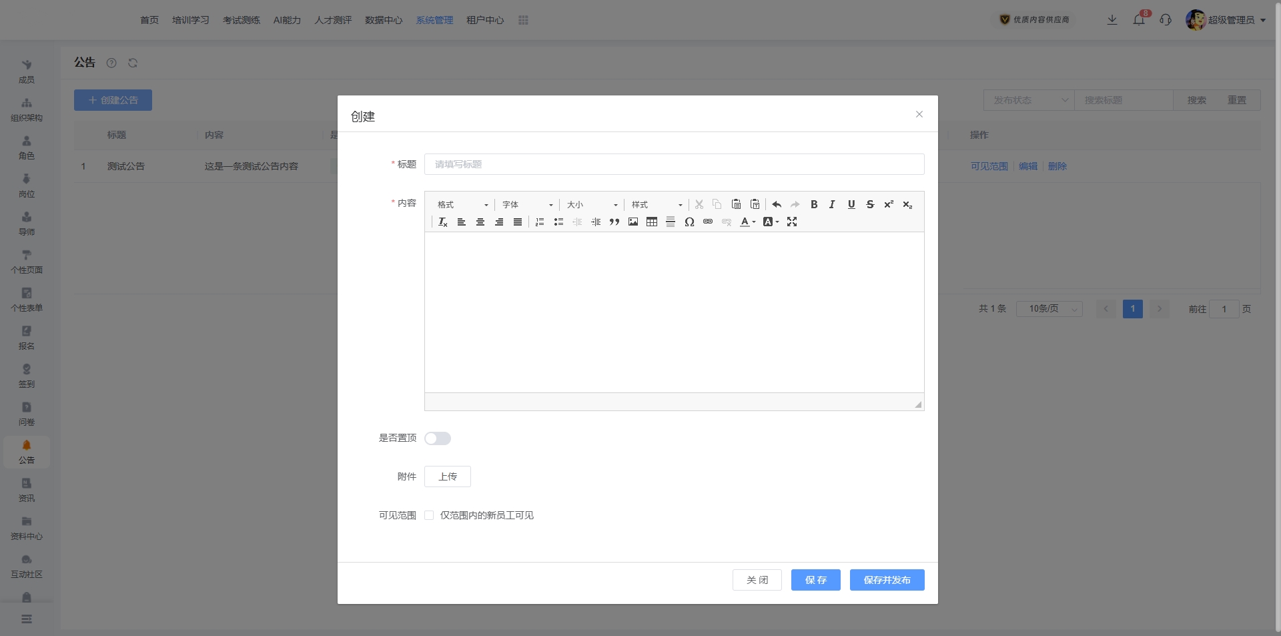1281x636 pixels.
Task: Toggle bold formatting in the editor
Action: [x=814, y=204]
